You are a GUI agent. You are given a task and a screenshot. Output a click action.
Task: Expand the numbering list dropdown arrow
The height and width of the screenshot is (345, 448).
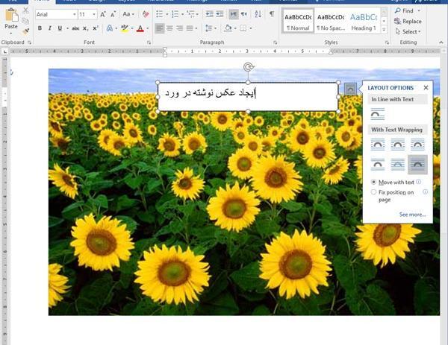click(x=182, y=14)
